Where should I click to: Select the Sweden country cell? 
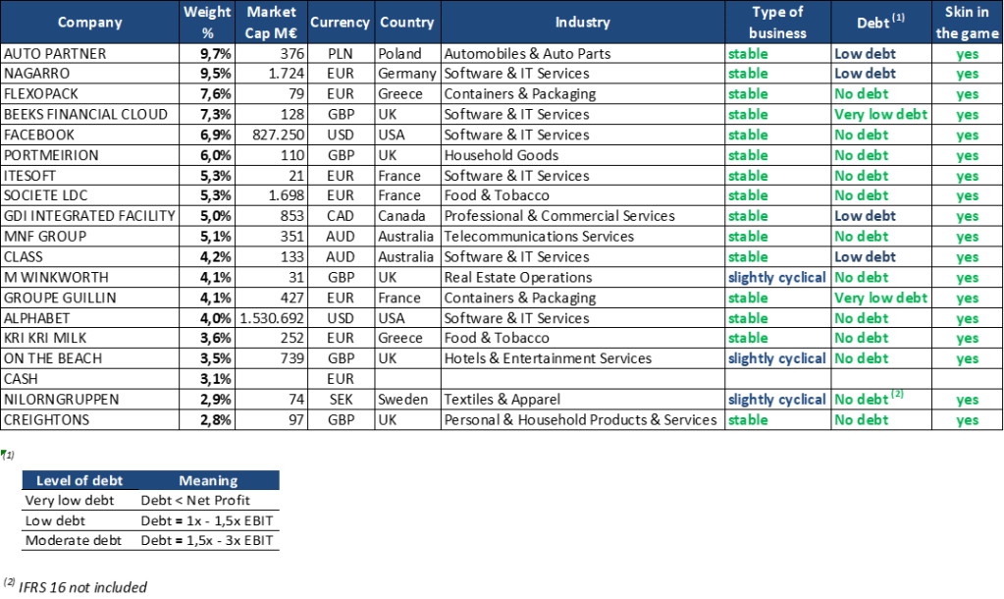405,400
